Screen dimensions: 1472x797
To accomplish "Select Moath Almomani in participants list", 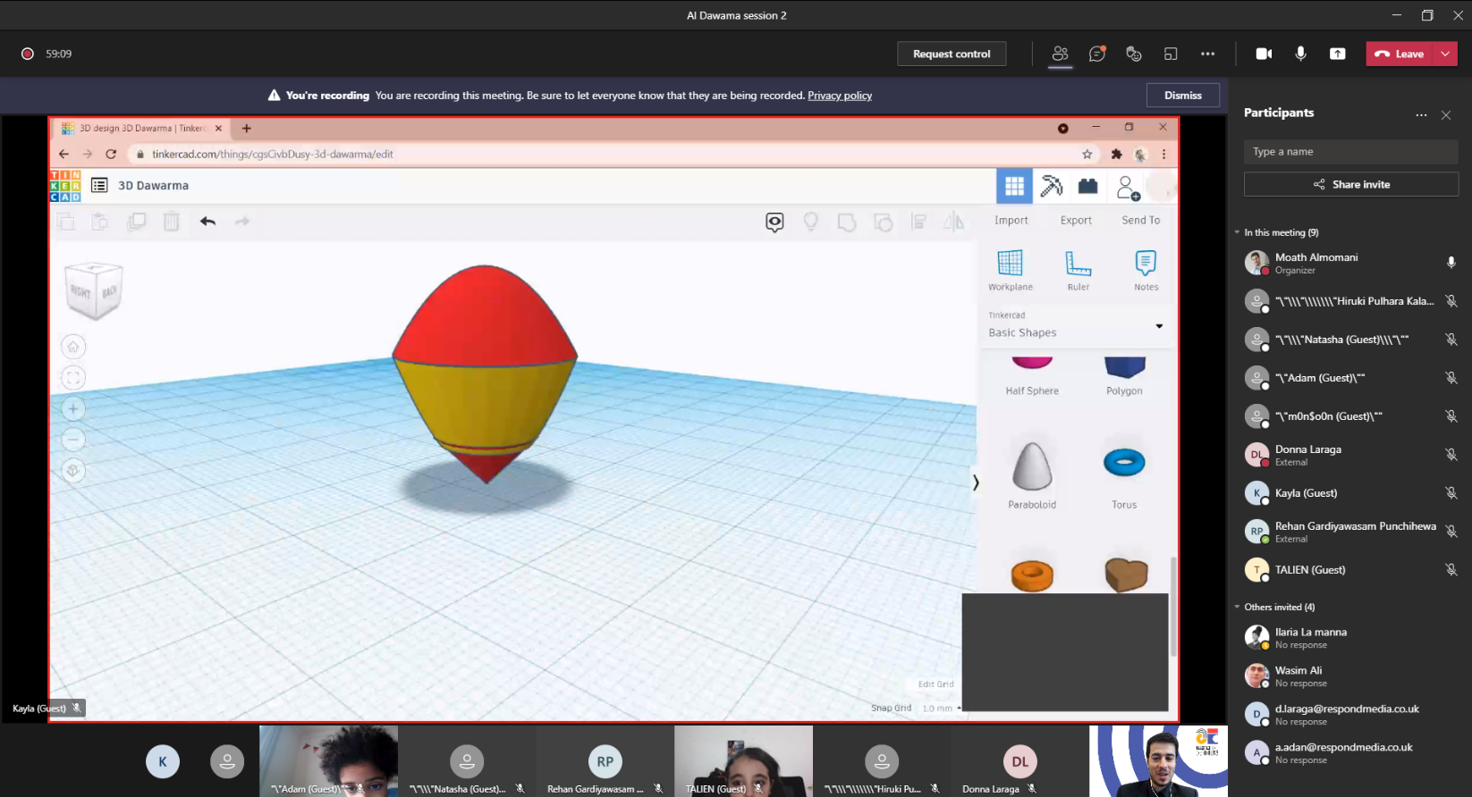I will point(1350,263).
